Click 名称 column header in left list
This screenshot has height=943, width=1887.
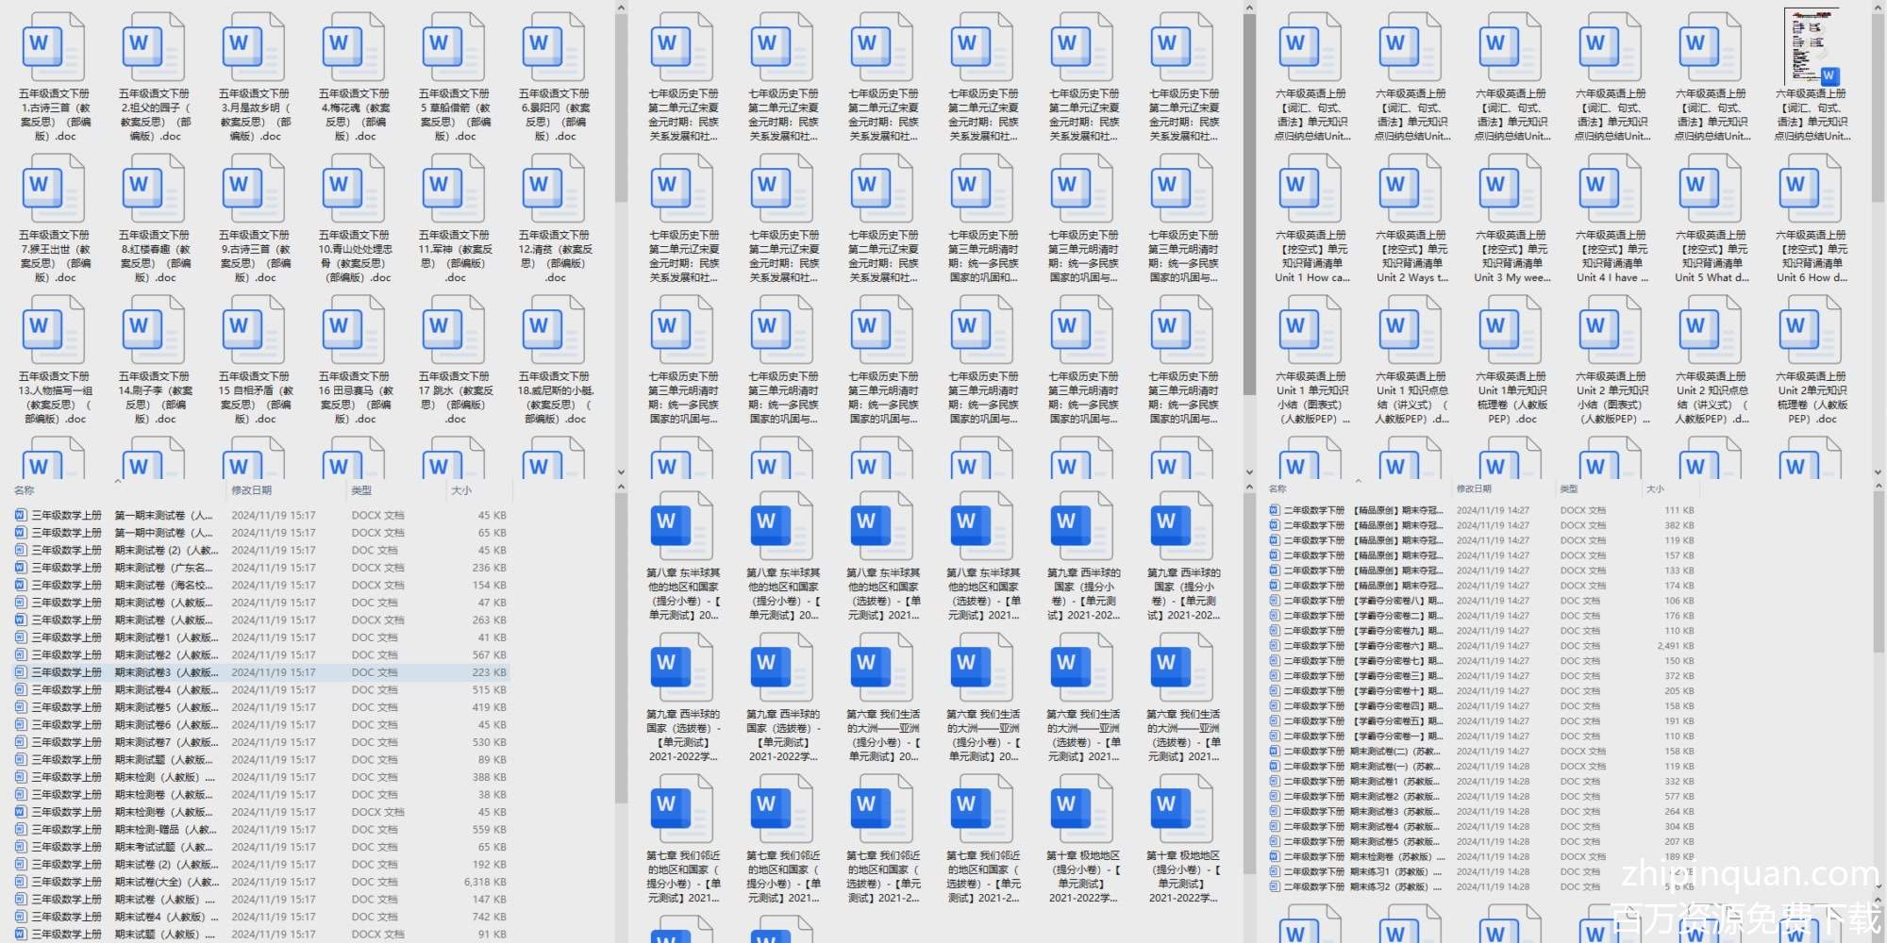(25, 490)
